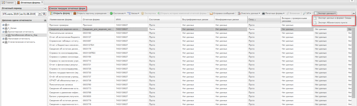This screenshot has height=106, width=357.
Task: Select the Отчет об исполнении бюджета row
Action: pos(200,37)
